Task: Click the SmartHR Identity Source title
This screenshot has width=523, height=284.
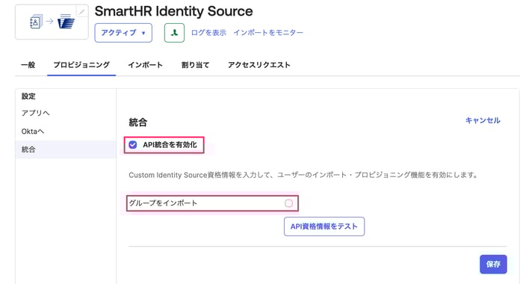Action: (x=174, y=11)
